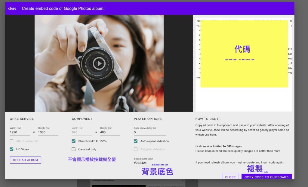The image size is (308, 187).
Task: Toggle Auto-repeat slideshow checkbox
Action: [136, 141]
